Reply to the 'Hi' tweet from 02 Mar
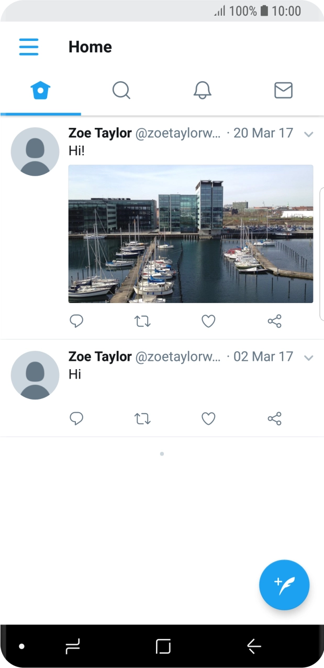This screenshot has height=668, width=324. (x=76, y=418)
